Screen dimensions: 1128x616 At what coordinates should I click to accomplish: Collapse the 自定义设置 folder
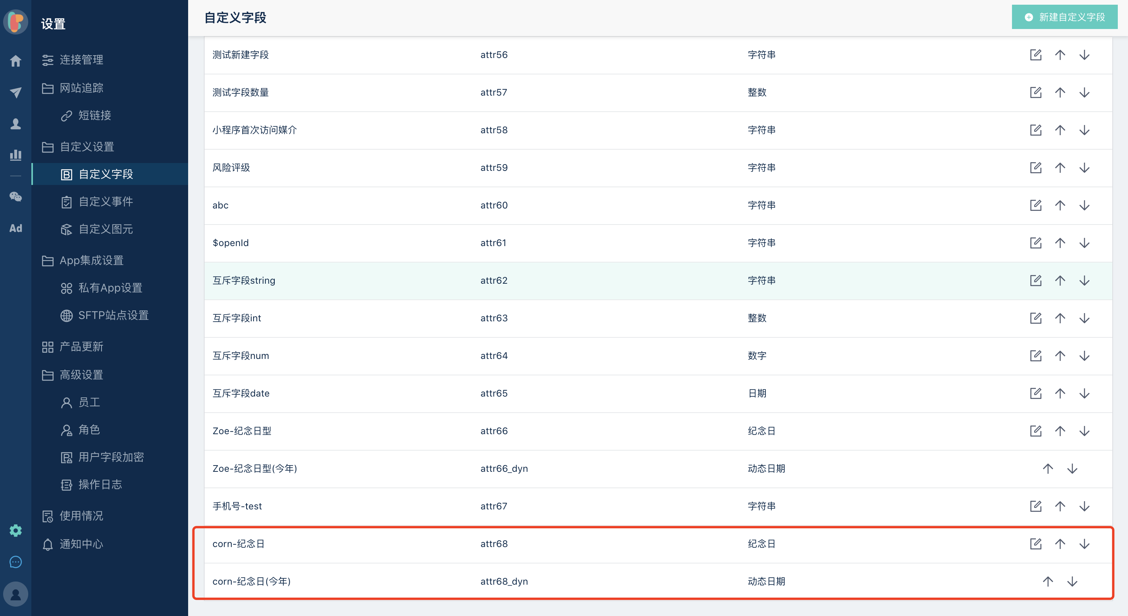click(x=87, y=147)
